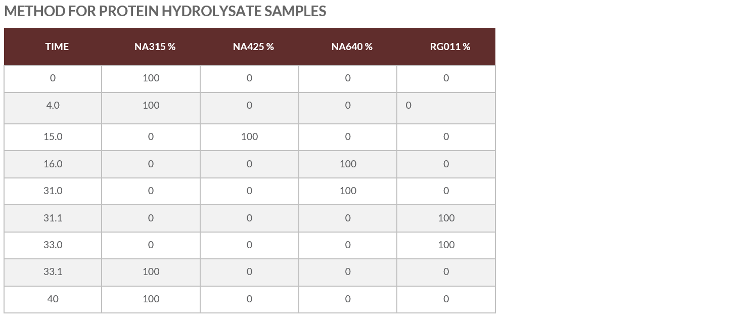Click NA425 value 100 in row 15.0
Screen dimensions: 732x319
(x=249, y=136)
